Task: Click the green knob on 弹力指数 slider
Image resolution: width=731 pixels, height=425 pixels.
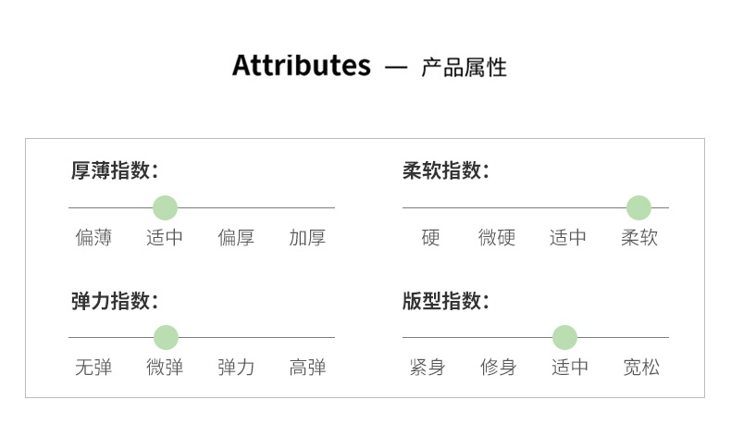Action: [x=166, y=337]
